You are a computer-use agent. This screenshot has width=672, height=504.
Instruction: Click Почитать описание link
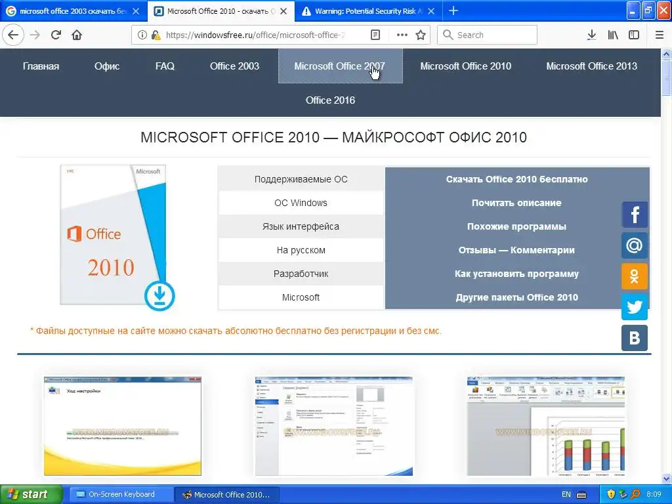[516, 203]
